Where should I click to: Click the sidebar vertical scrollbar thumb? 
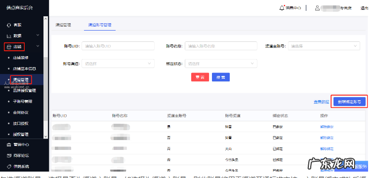pos(46,89)
